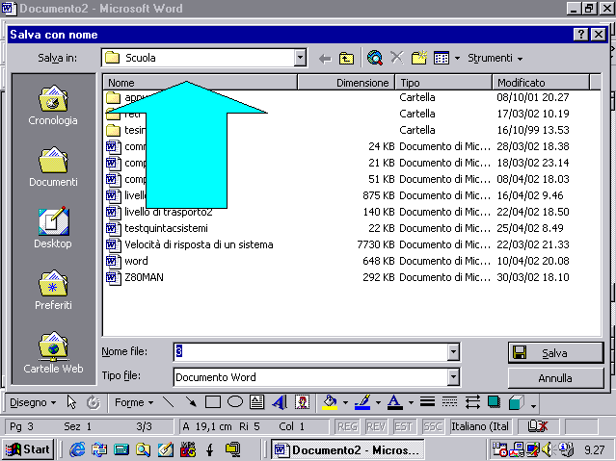
Task: Open the Desktop location
Action: pyautogui.click(x=53, y=227)
